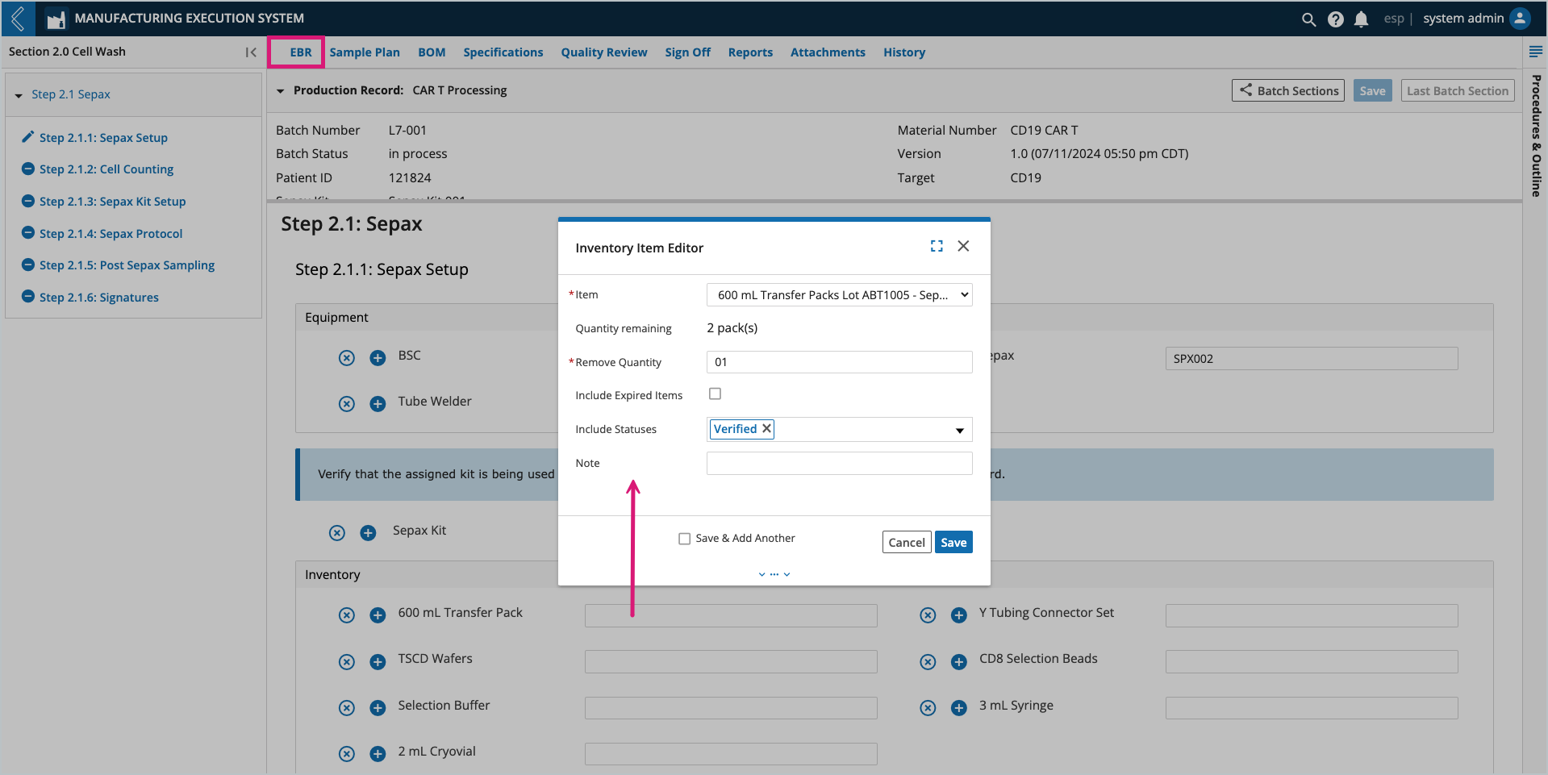1548x775 pixels.
Task: Remove the Verified status tag
Action: point(767,428)
